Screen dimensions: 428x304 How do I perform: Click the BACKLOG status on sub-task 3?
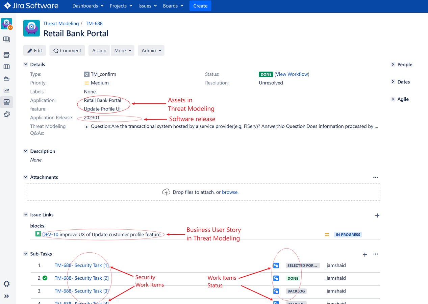pos(296,291)
